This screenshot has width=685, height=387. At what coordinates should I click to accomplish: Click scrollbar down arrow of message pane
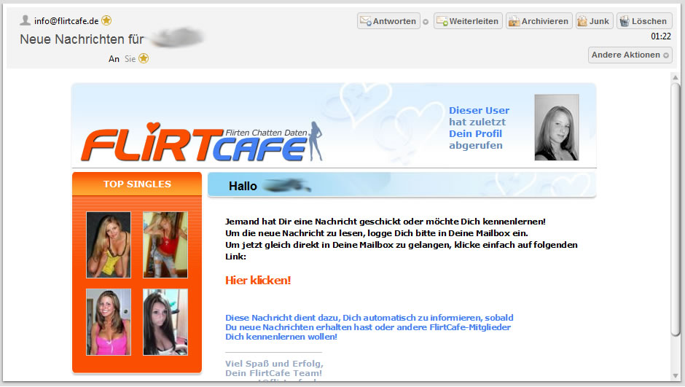point(676,375)
